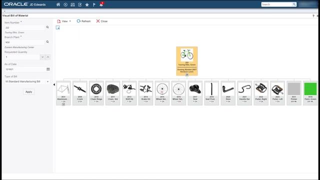Select the Handle Bar component card
This screenshot has height=180, width=320.
[x=244, y=93]
